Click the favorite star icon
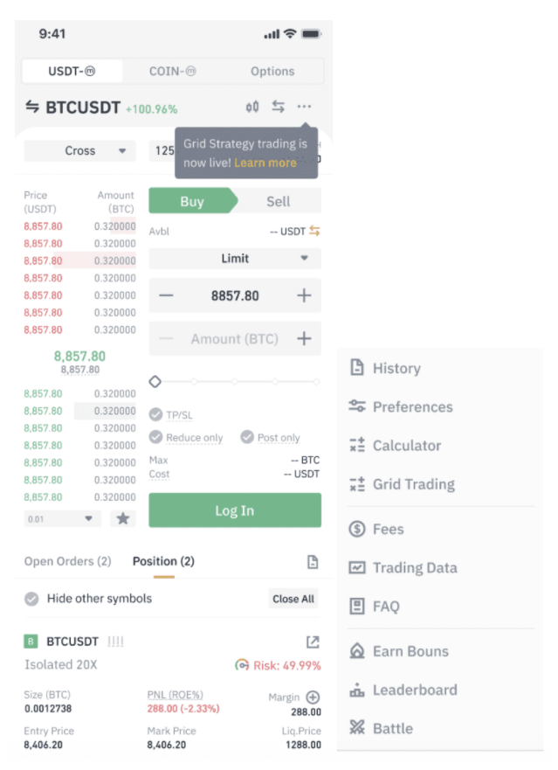 coord(123,518)
